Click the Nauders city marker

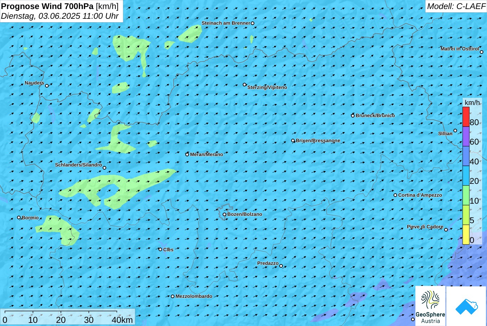coord(47,85)
